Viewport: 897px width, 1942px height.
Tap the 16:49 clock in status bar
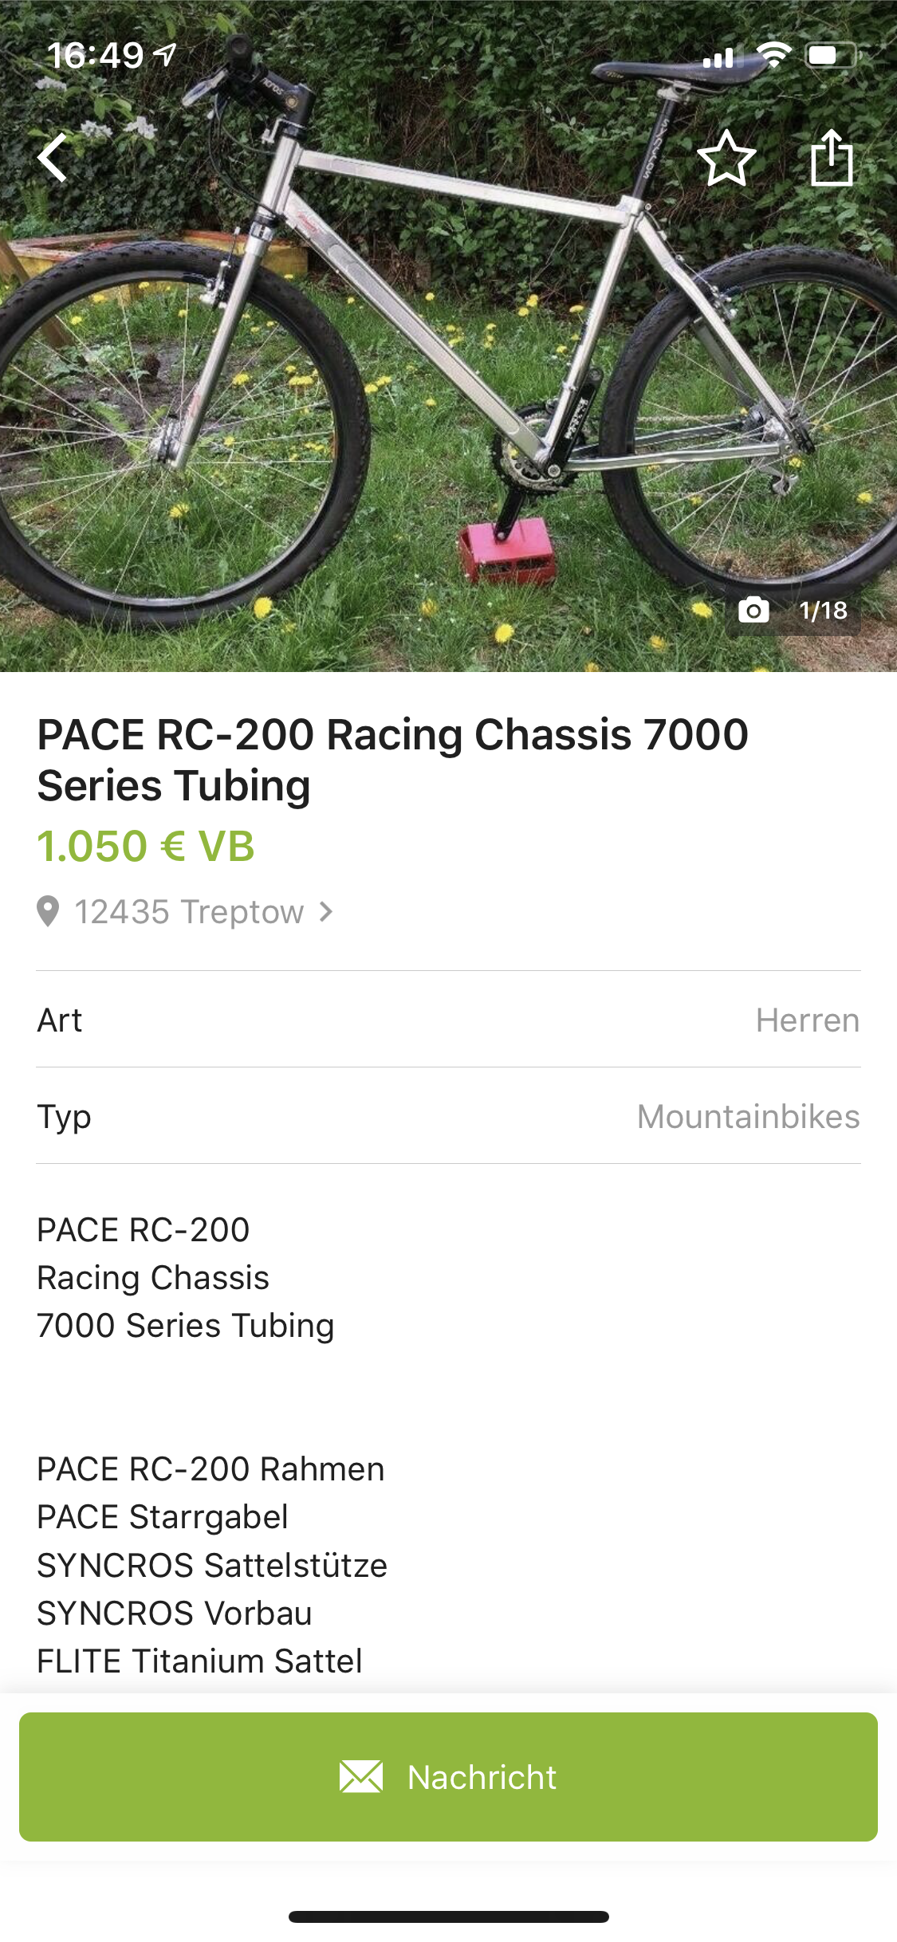[x=96, y=55]
